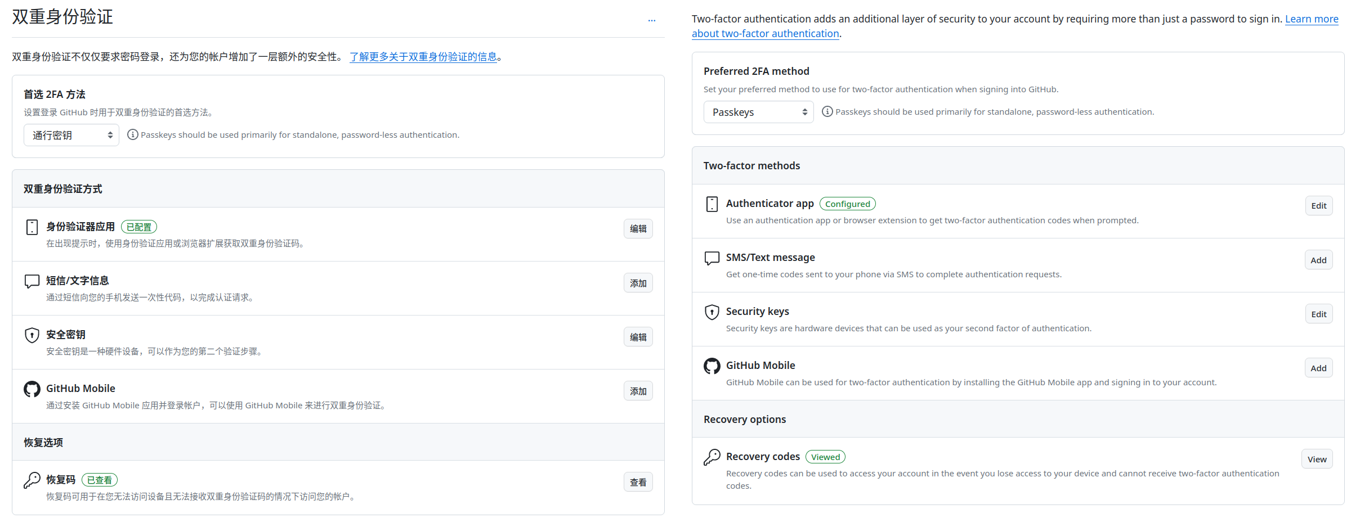Click the key icon beside Recovery codes
The height and width of the screenshot is (518, 1360).
[x=712, y=457]
